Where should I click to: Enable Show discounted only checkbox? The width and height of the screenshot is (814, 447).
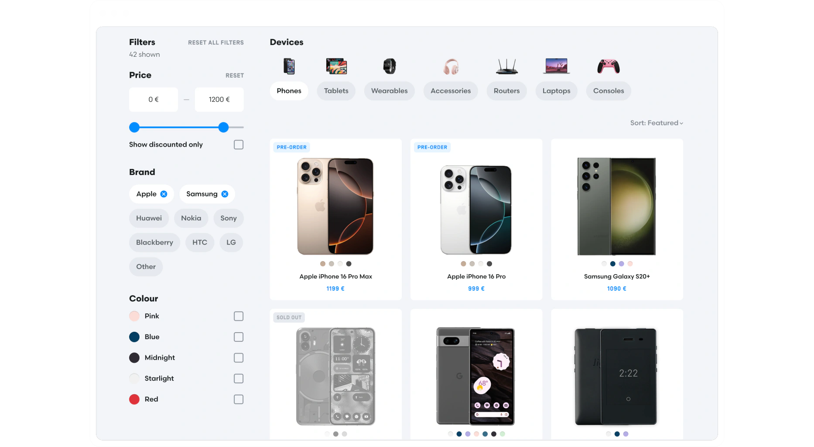(239, 144)
